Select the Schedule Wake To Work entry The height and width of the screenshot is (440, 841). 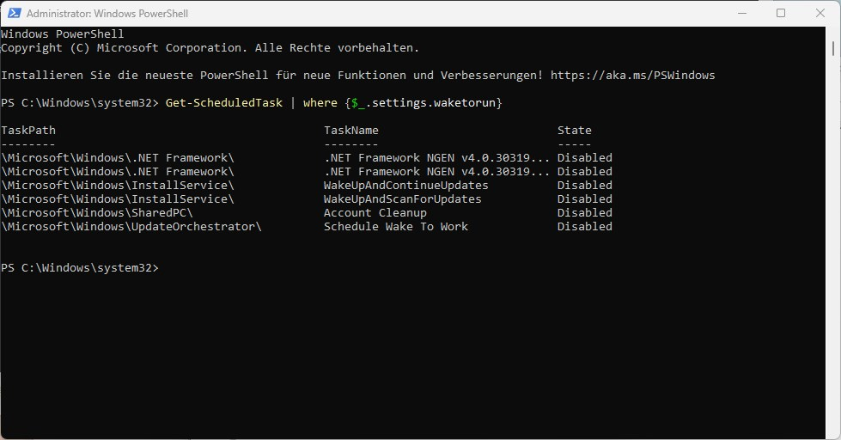395,226
